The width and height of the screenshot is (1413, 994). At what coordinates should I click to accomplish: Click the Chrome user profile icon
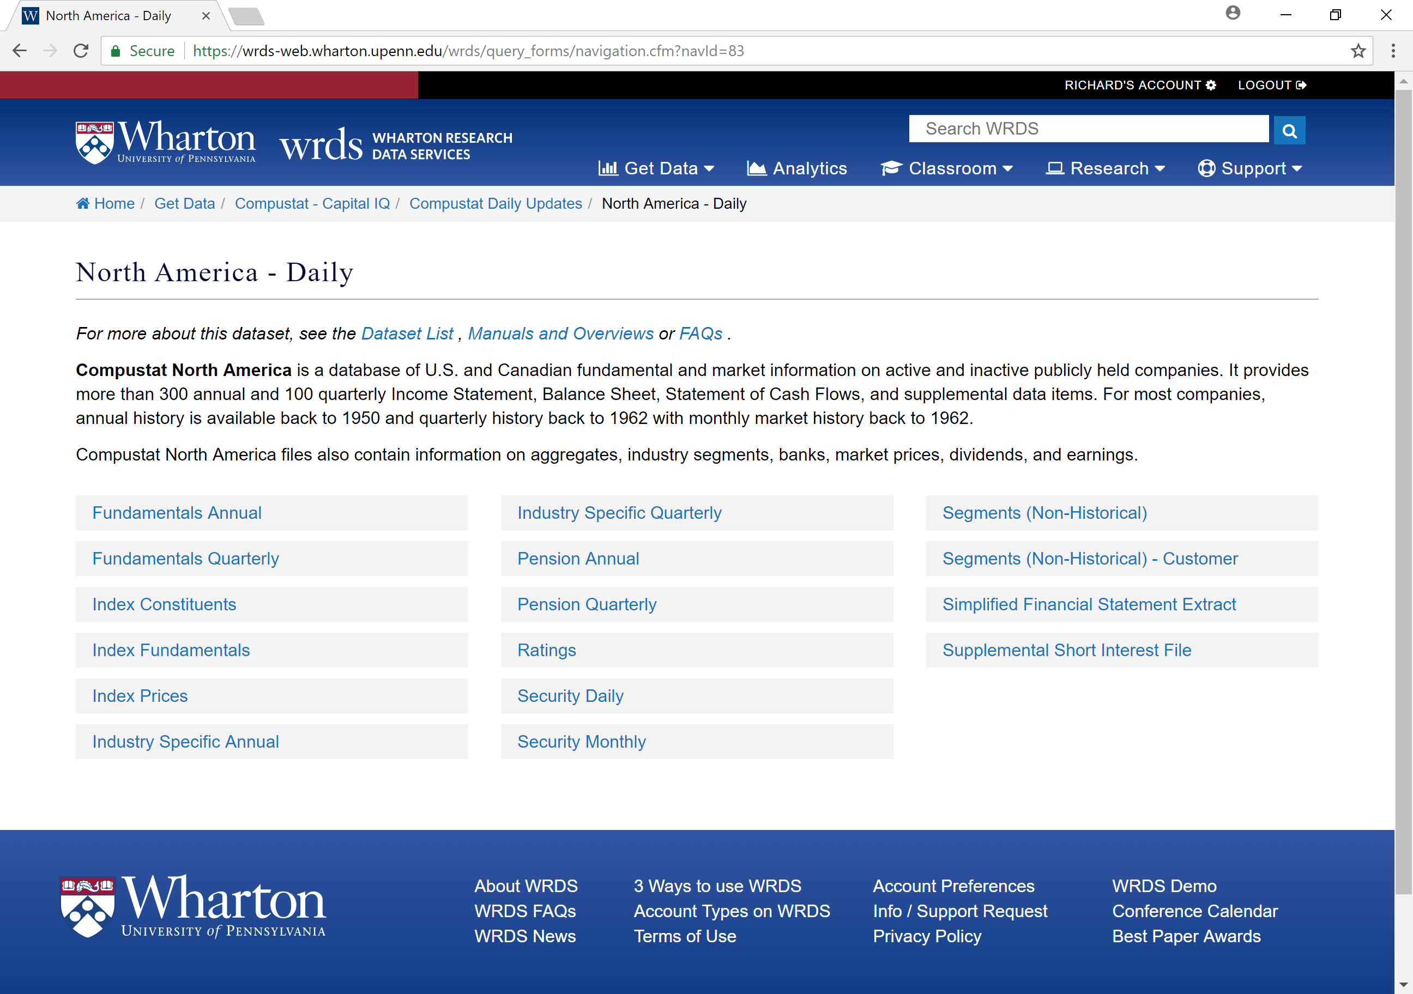[x=1232, y=14]
